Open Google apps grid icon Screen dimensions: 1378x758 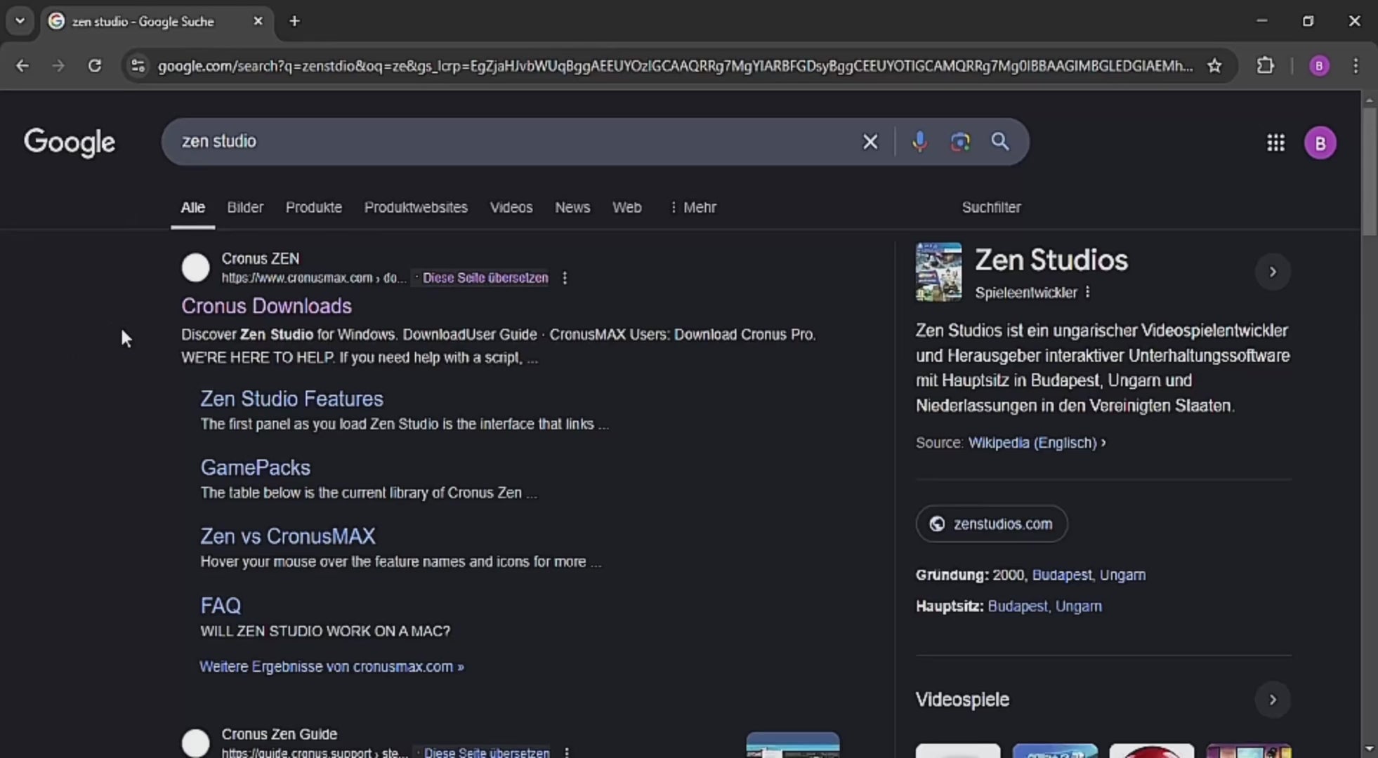(1275, 143)
